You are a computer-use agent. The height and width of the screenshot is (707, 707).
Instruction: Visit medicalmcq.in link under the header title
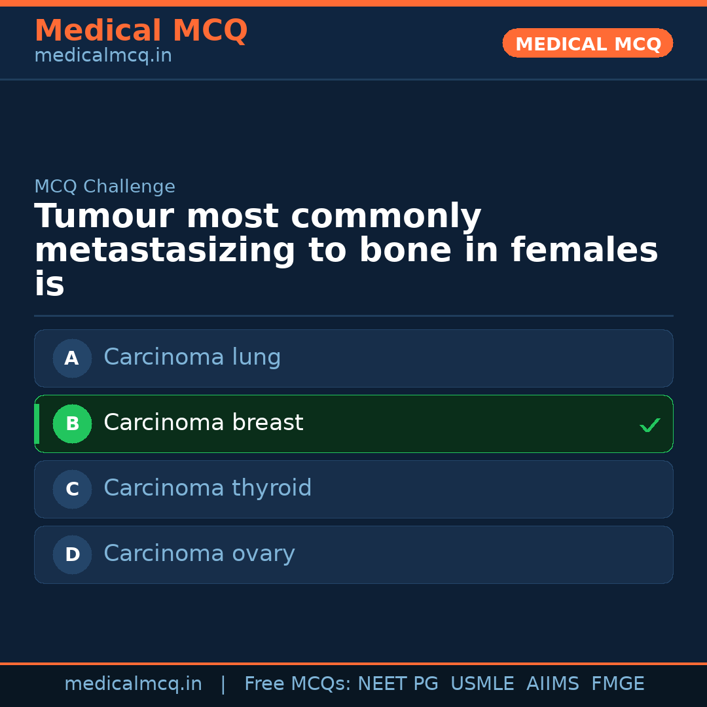coord(103,56)
